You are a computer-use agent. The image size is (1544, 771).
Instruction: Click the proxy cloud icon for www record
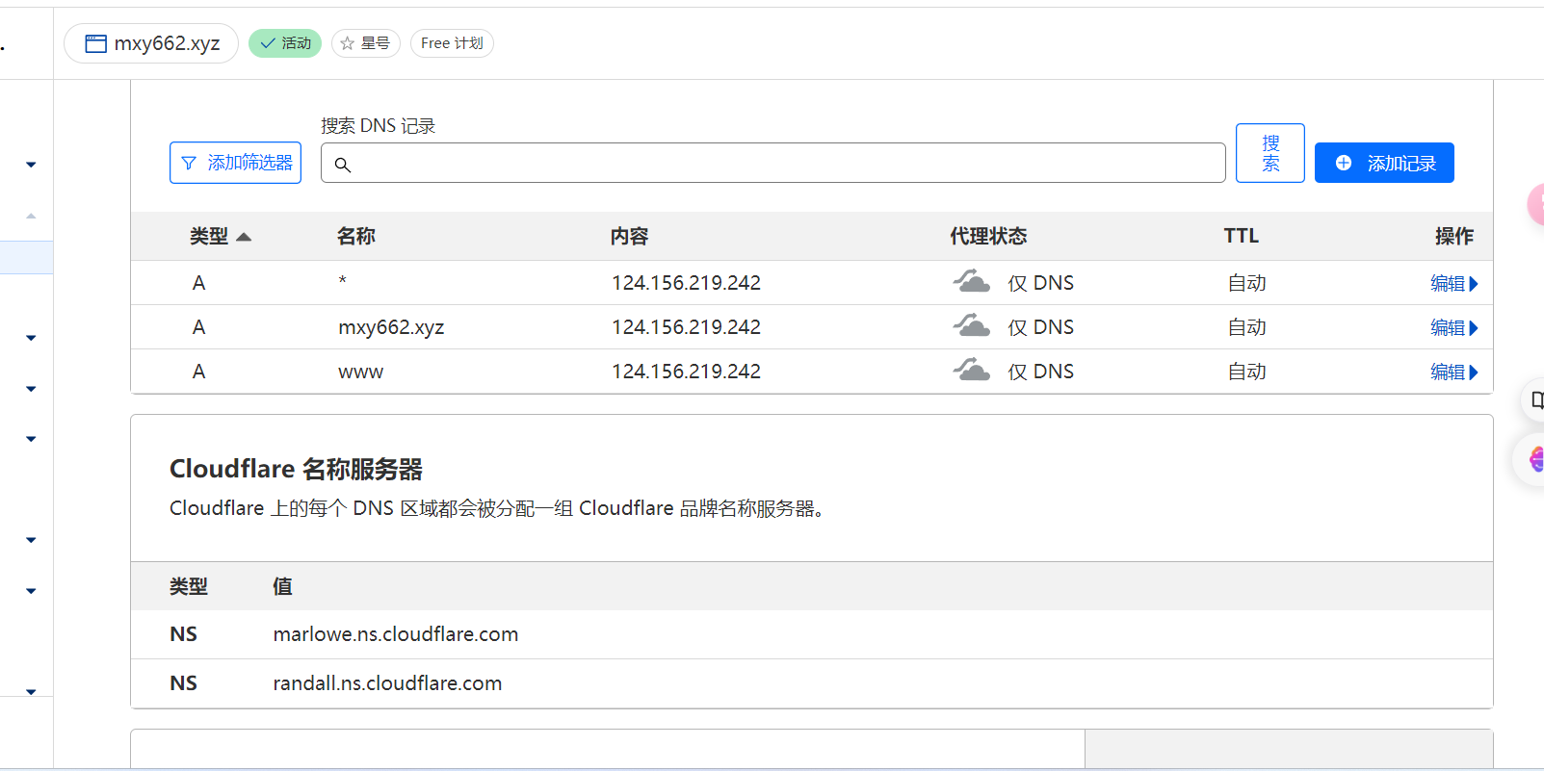click(x=971, y=371)
